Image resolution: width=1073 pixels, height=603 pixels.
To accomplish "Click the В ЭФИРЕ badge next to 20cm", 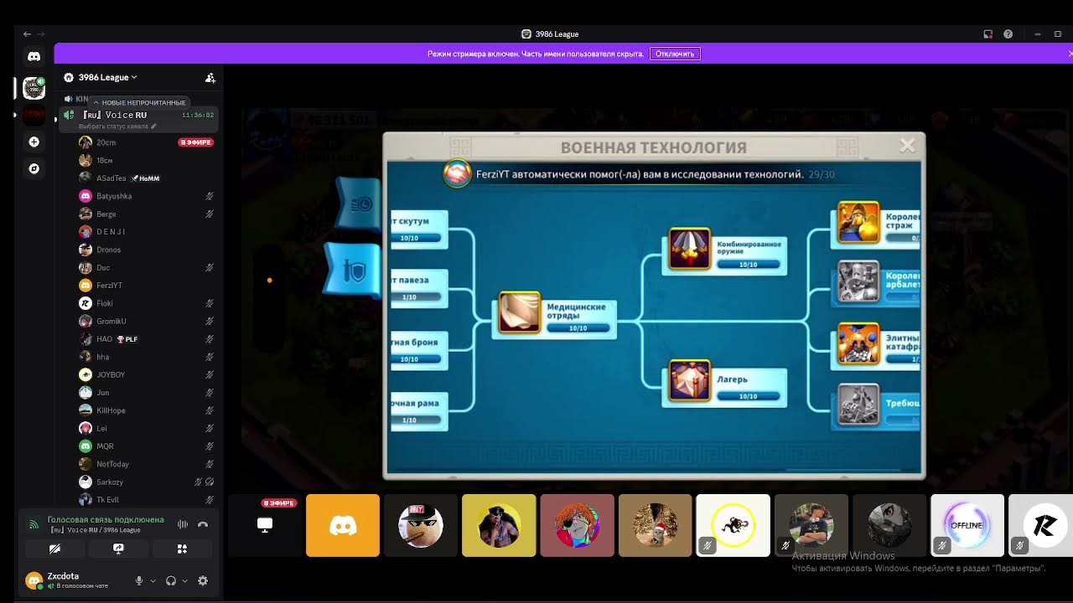I will point(195,142).
